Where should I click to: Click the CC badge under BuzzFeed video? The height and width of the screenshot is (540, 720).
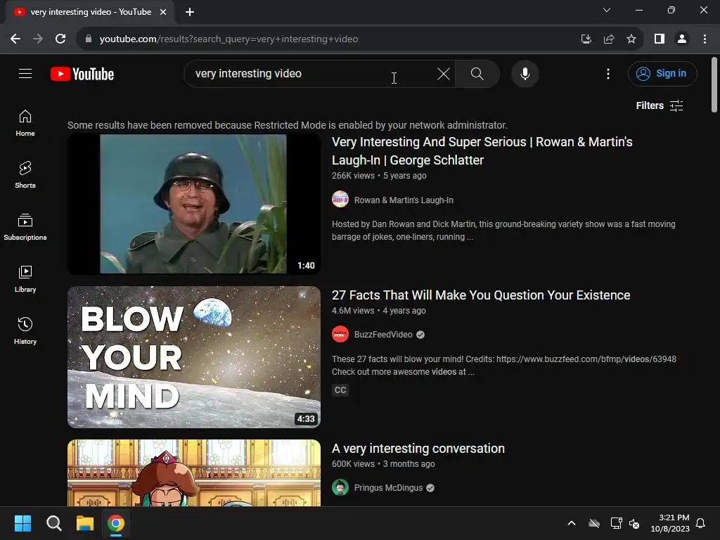(340, 390)
